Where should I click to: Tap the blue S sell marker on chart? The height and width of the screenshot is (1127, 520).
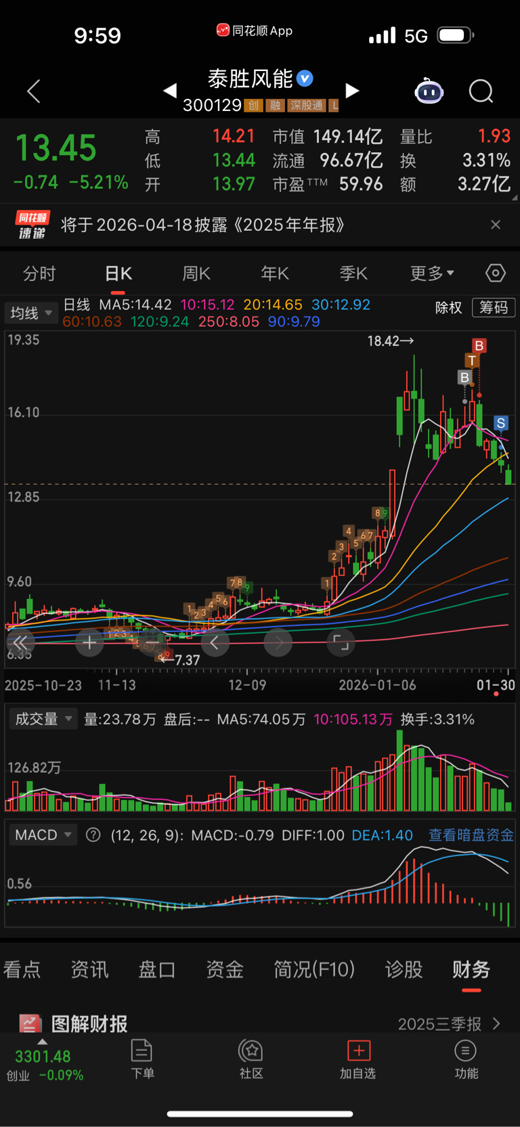501,424
